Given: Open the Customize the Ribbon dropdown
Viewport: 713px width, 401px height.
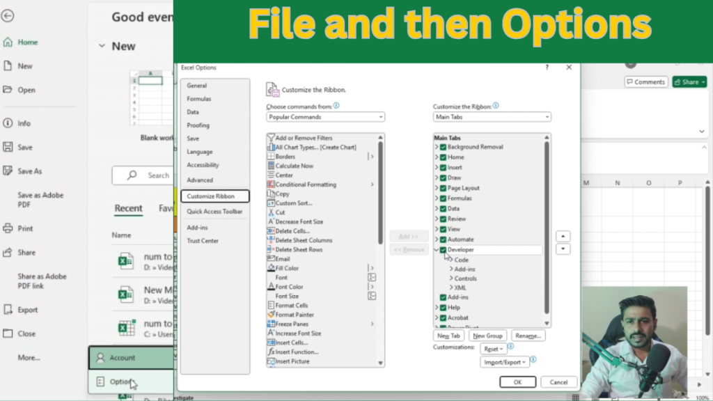Looking at the screenshot, I should click(x=492, y=117).
